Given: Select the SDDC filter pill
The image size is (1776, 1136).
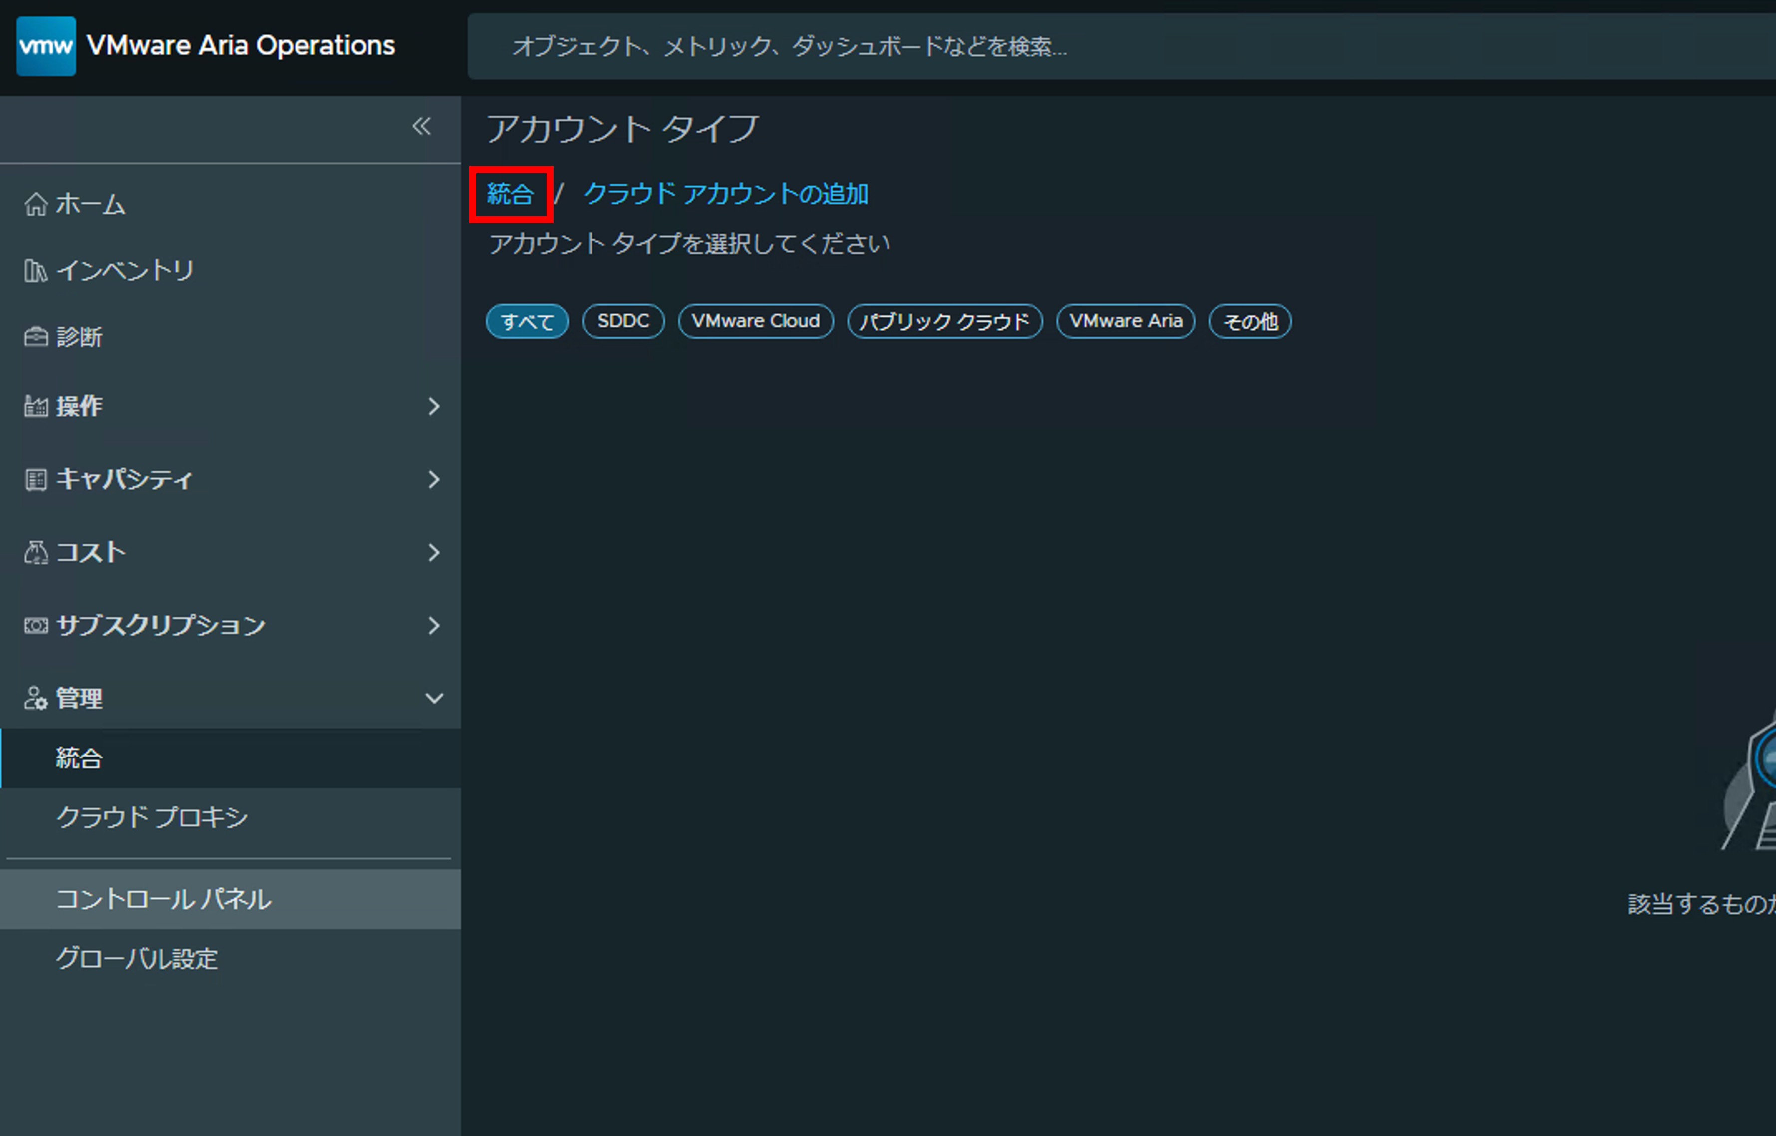Looking at the screenshot, I should click(623, 321).
